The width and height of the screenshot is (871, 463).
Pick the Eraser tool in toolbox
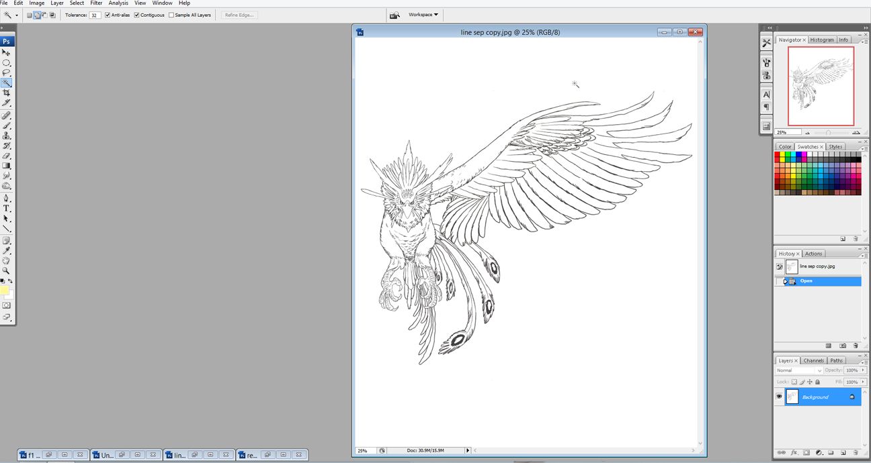point(6,156)
